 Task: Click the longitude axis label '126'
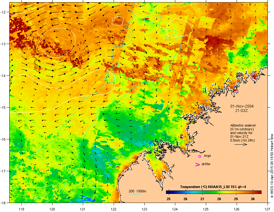point(237,209)
